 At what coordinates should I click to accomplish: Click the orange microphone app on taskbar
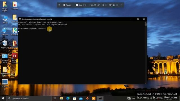pyautogui.click(x=87, y=98)
